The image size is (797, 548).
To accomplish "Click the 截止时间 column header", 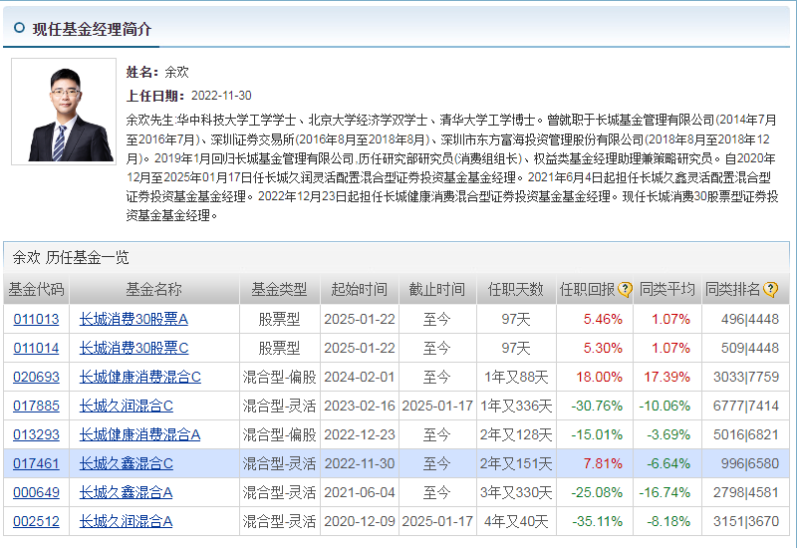I will point(437,289).
